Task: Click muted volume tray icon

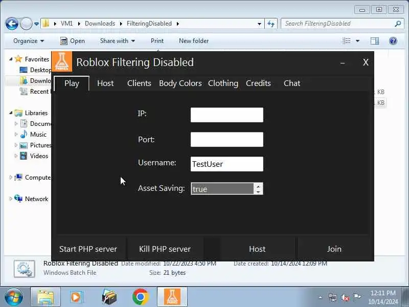Action: (345, 297)
